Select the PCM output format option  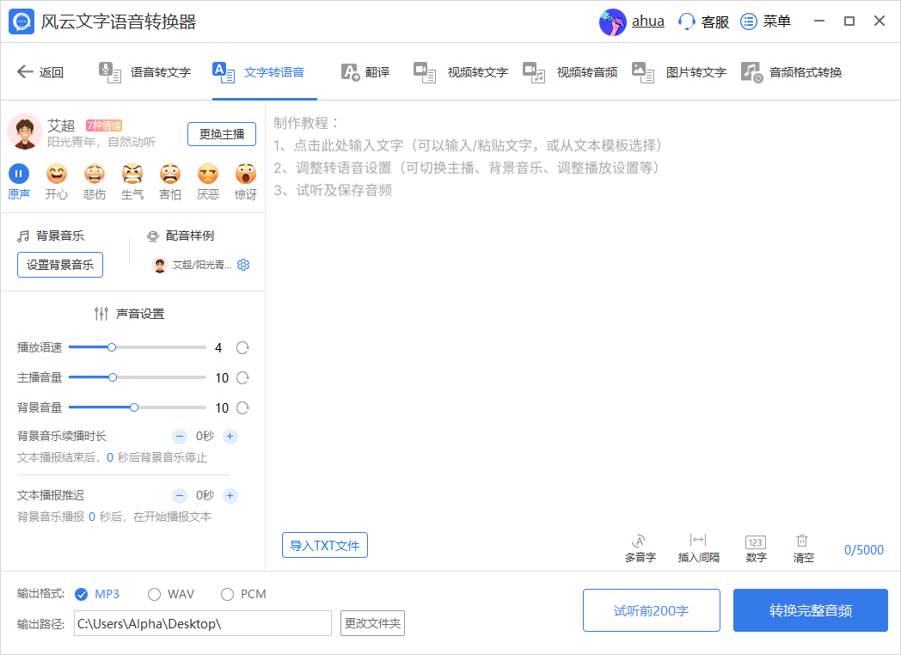pyautogui.click(x=228, y=594)
